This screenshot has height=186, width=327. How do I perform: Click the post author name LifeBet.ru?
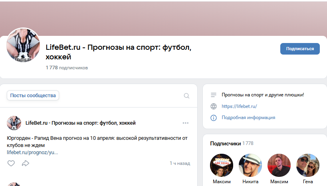pyautogui.click(x=80, y=123)
